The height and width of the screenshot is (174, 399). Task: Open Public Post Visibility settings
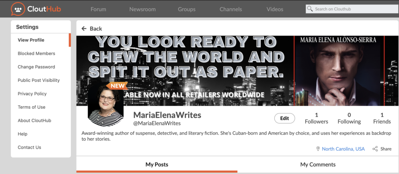click(x=39, y=80)
